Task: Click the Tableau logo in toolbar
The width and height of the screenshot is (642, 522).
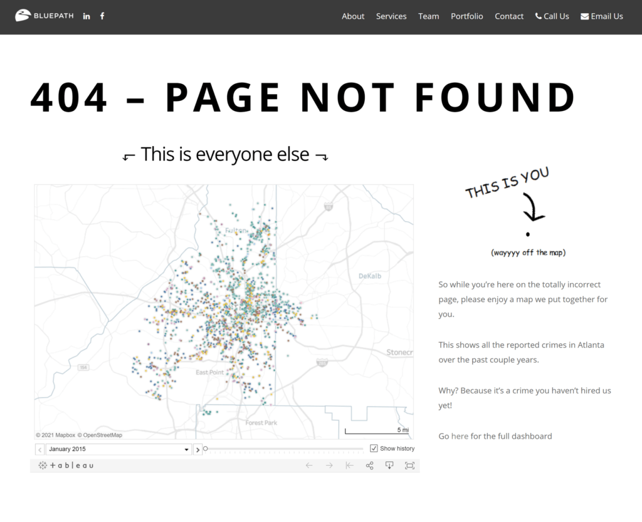Action: point(66,466)
